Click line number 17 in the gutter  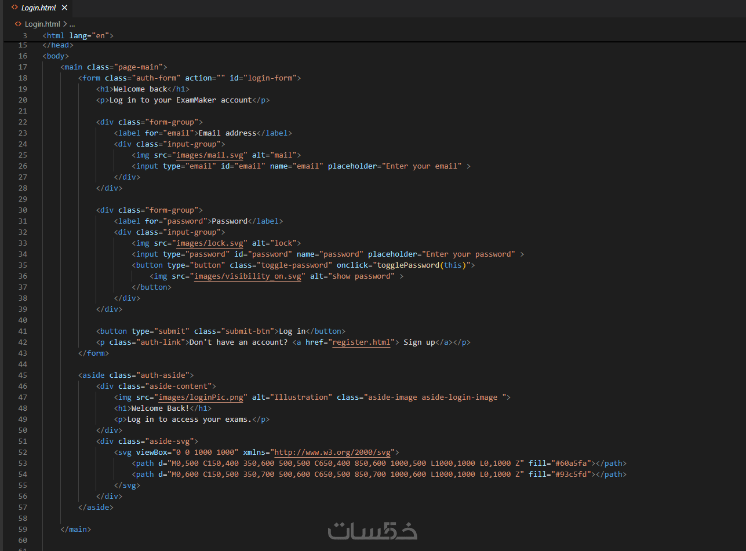pos(23,67)
